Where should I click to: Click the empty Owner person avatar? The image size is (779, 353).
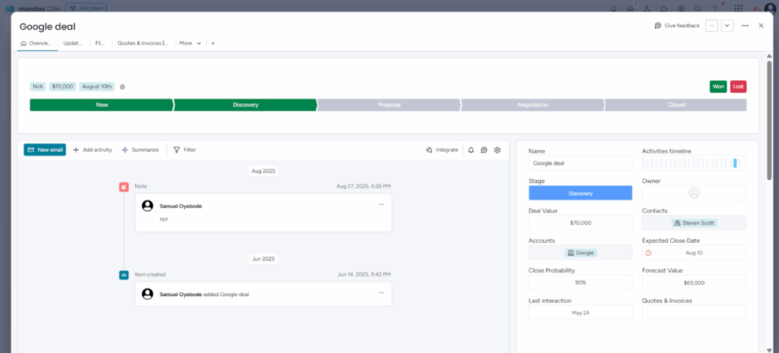tap(694, 193)
